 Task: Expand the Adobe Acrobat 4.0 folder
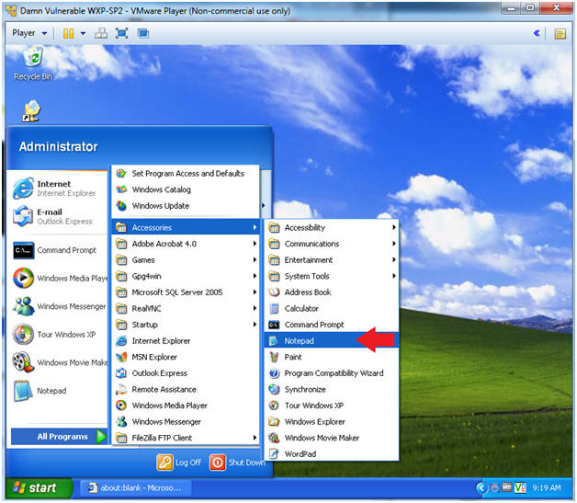(186, 244)
